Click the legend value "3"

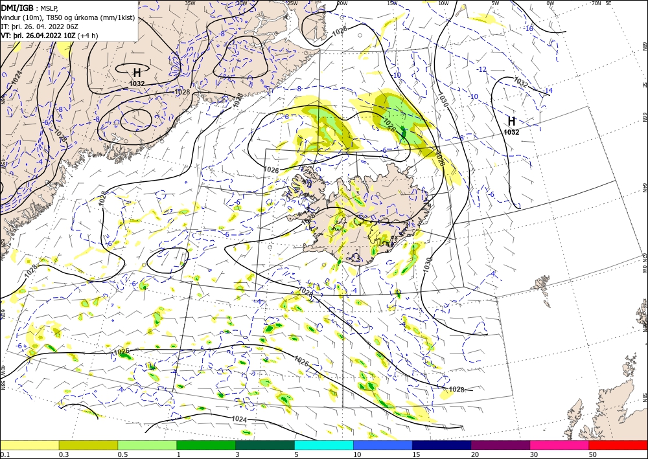tap(238, 454)
